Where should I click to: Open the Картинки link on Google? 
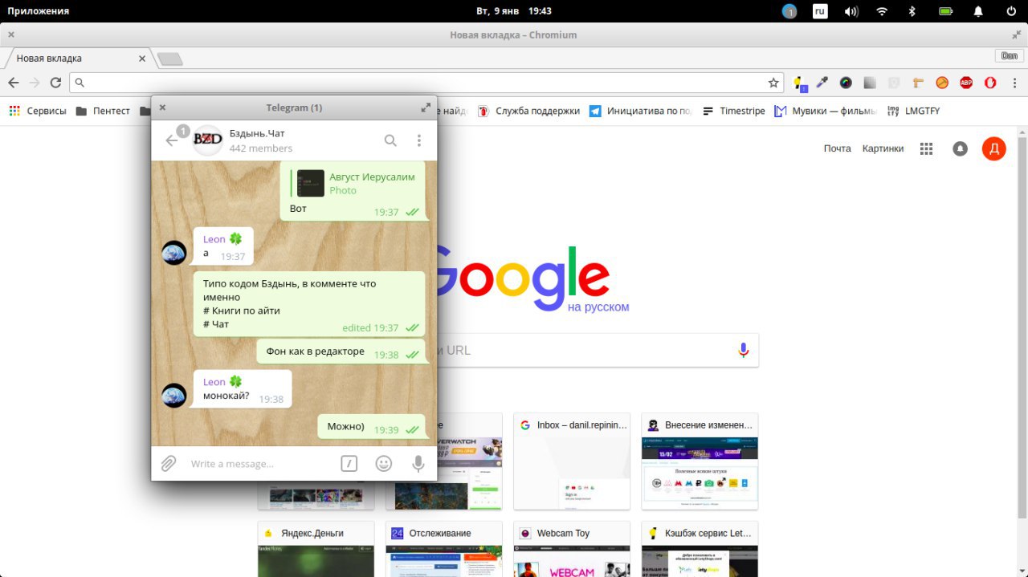[883, 148]
